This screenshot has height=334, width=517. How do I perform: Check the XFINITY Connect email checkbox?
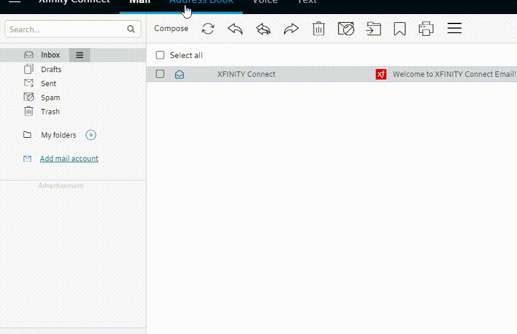click(x=160, y=74)
